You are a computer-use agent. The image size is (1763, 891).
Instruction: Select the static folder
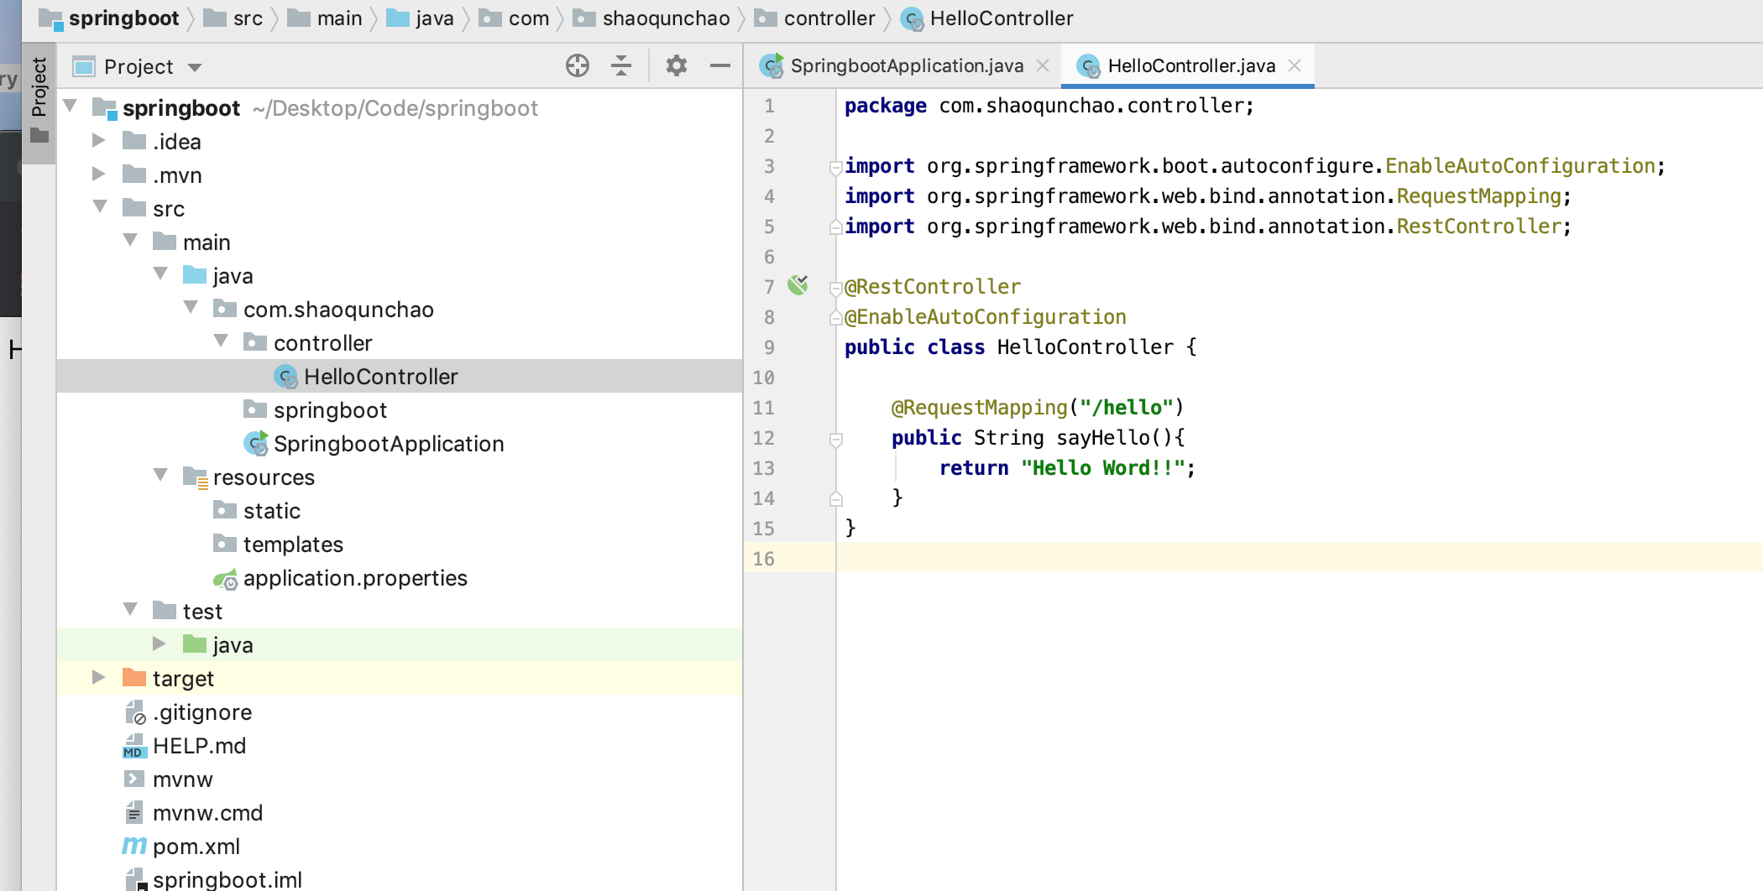pos(271,511)
